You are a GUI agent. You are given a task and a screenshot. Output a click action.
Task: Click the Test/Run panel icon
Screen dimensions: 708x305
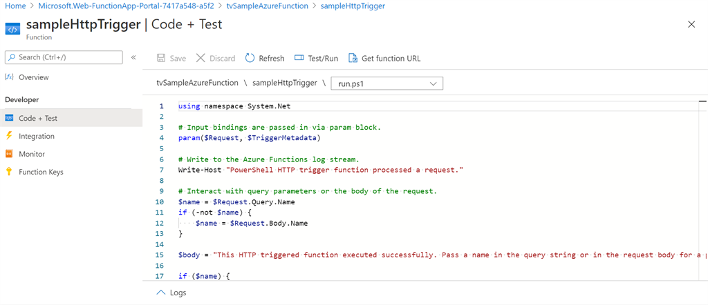(x=299, y=58)
